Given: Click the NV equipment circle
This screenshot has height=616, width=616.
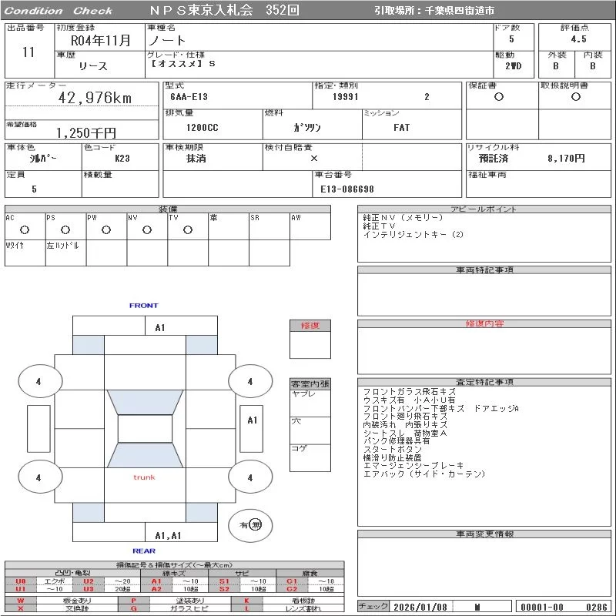Looking at the screenshot, I should point(147,230).
